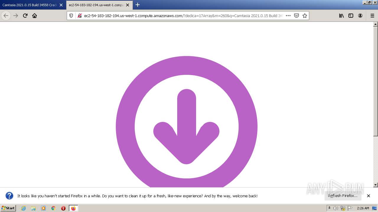Viewport: 378px width, 212px height.
Task: Click scrollbar down arrow
Action: (376, 185)
